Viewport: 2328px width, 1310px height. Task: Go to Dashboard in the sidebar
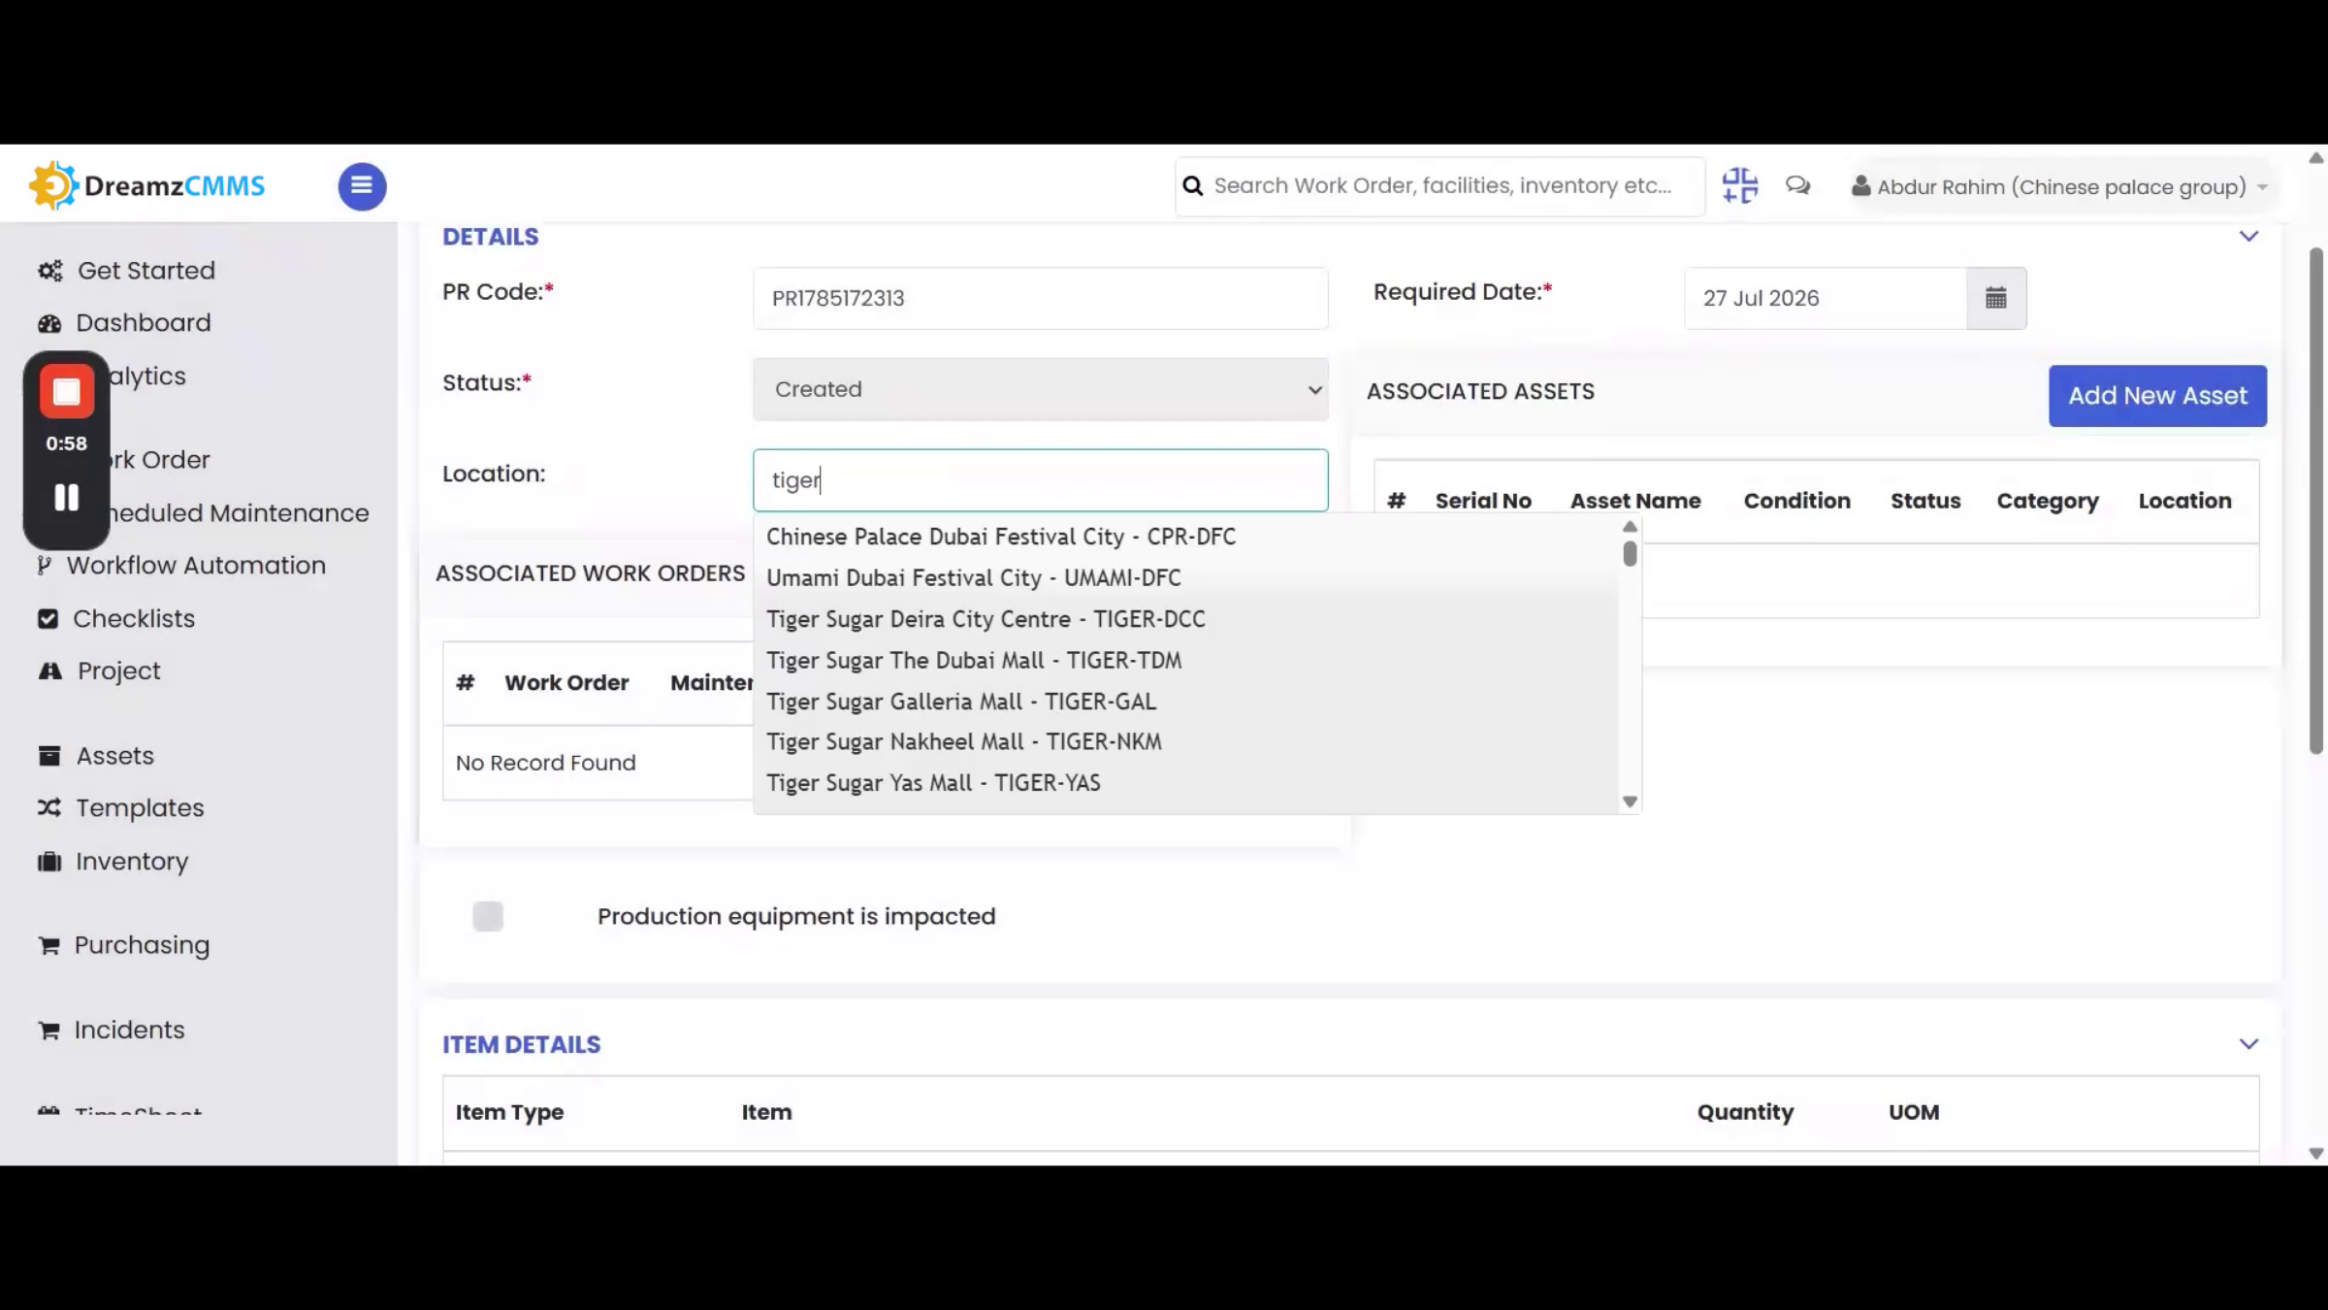coord(144,323)
